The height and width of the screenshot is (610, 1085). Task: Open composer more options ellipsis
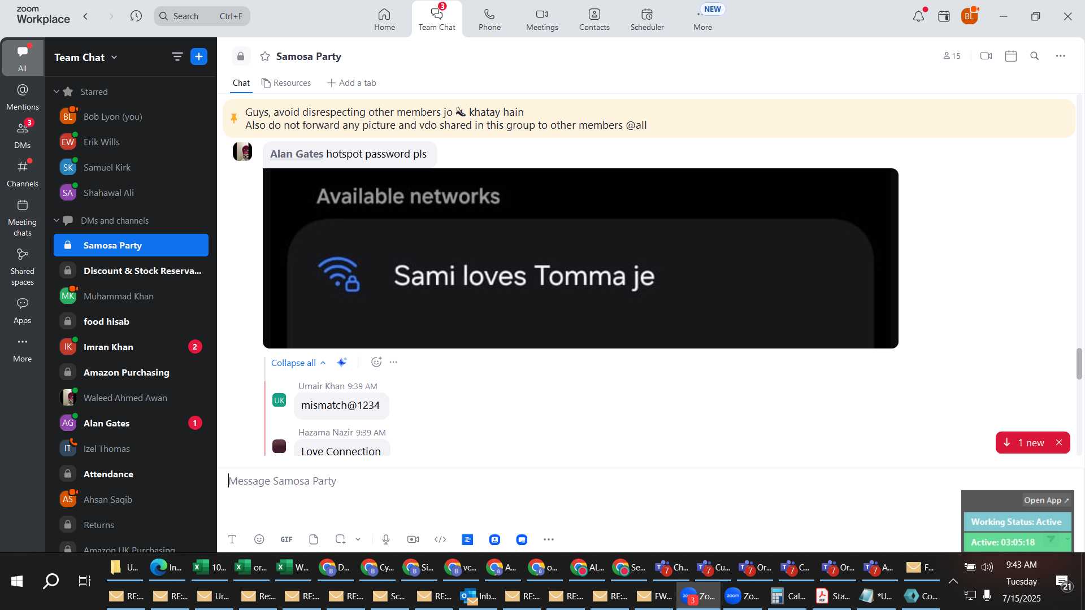(549, 539)
